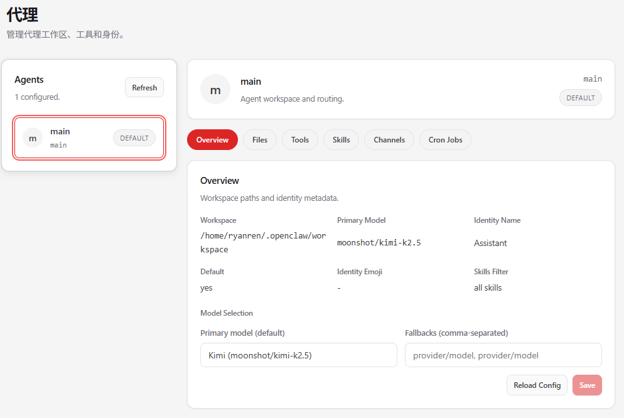This screenshot has height=418, width=624.
Task: Open the Files tab
Action: point(260,140)
